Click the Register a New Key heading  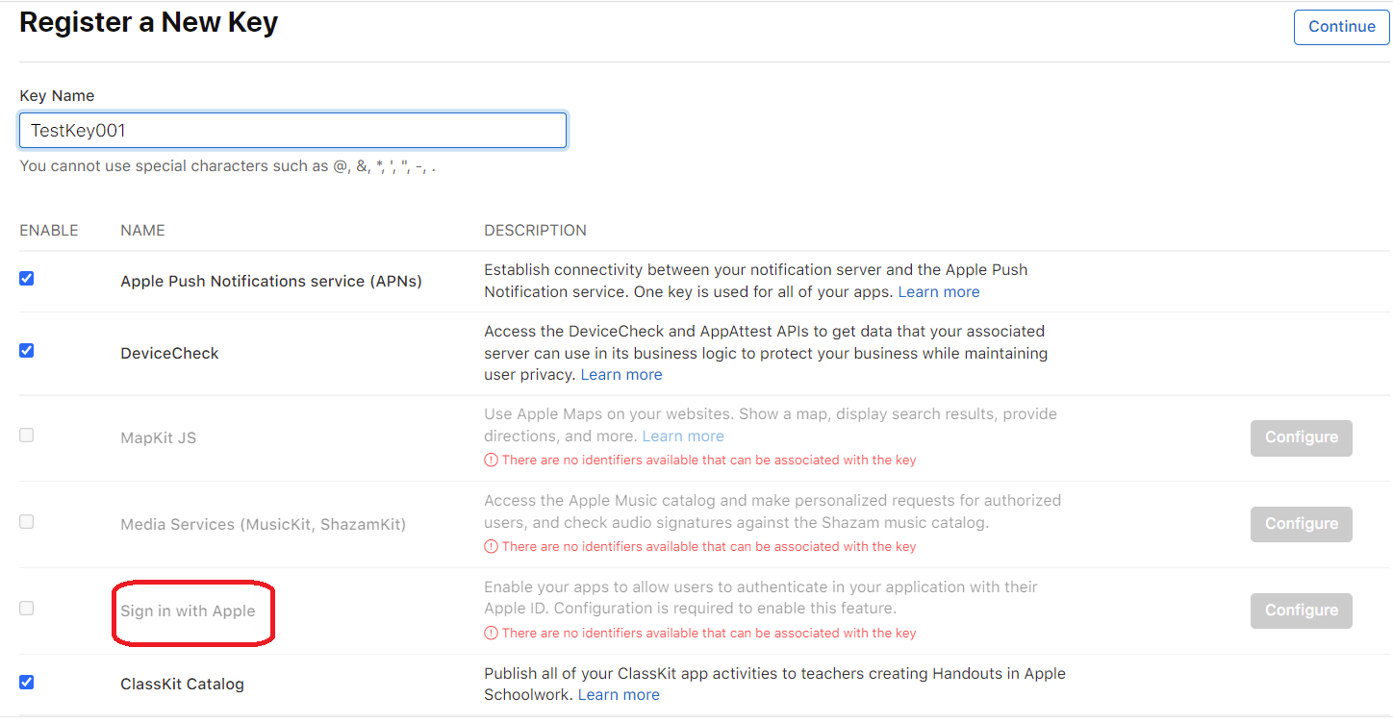pos(148,23)
